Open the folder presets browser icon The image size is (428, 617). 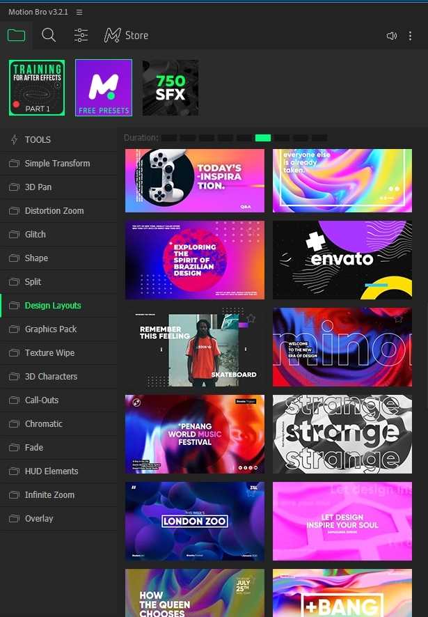click(x=16, y=35)
